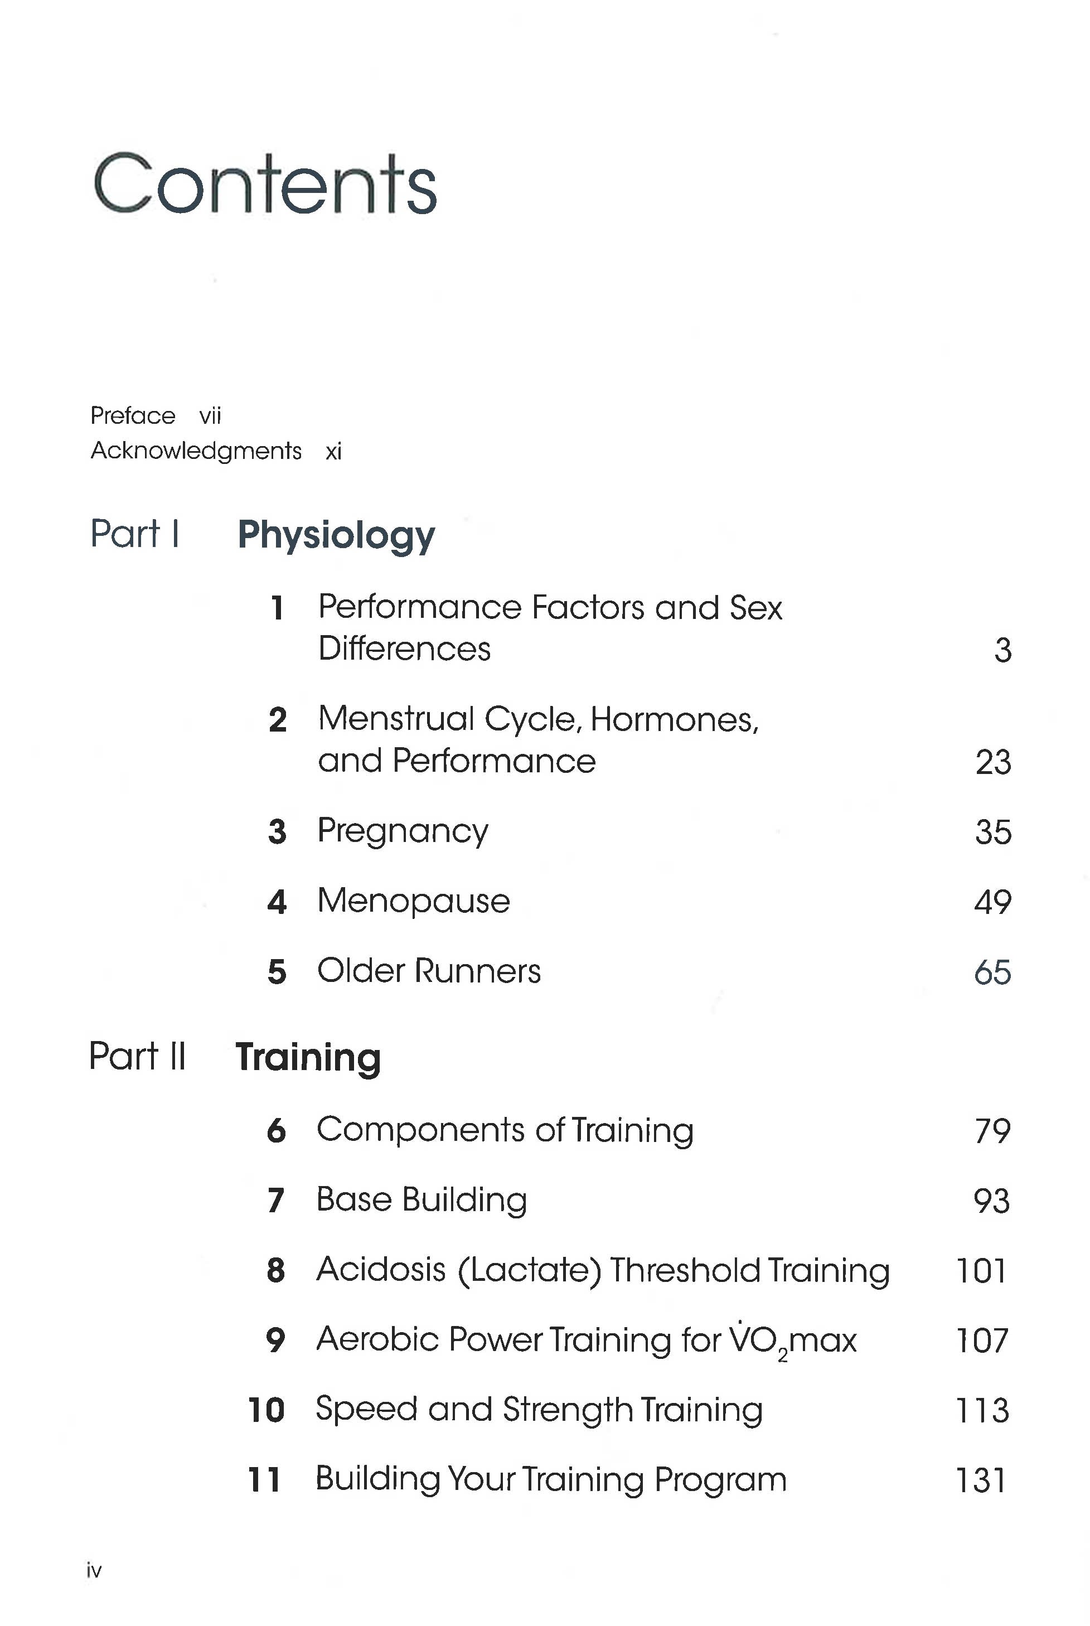Viewport: 1090px width, 1626px height.
Task: Open the Pregnancy chapter
Action: (x=403, y=831)
